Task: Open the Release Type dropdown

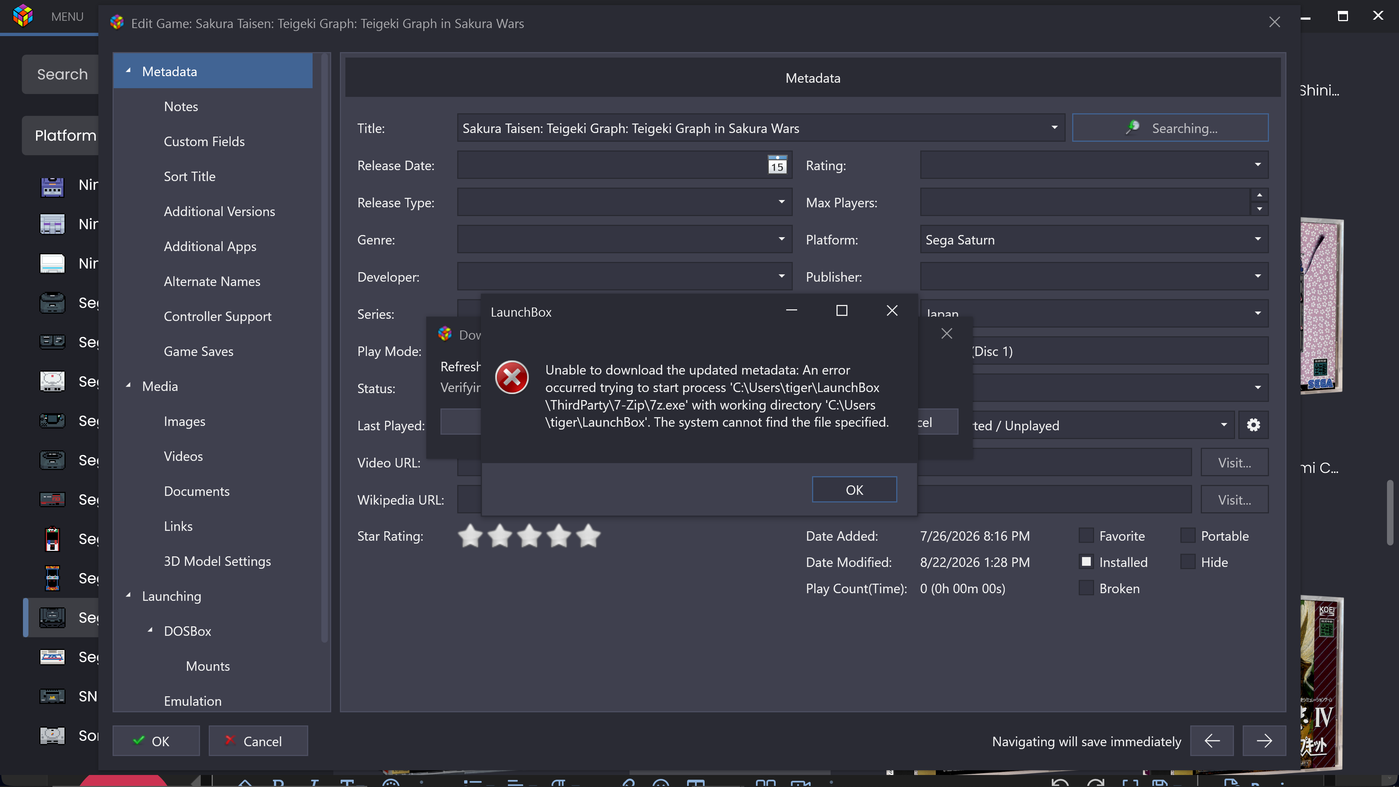Action: point(781,203)
